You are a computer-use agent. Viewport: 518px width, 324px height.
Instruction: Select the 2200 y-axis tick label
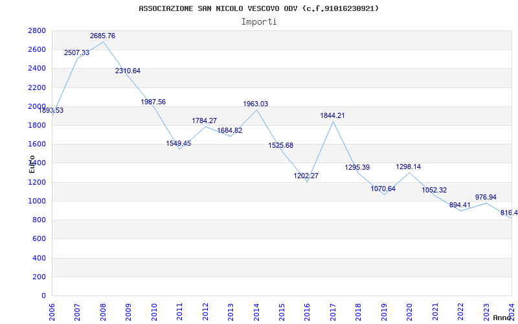point(37,87)
